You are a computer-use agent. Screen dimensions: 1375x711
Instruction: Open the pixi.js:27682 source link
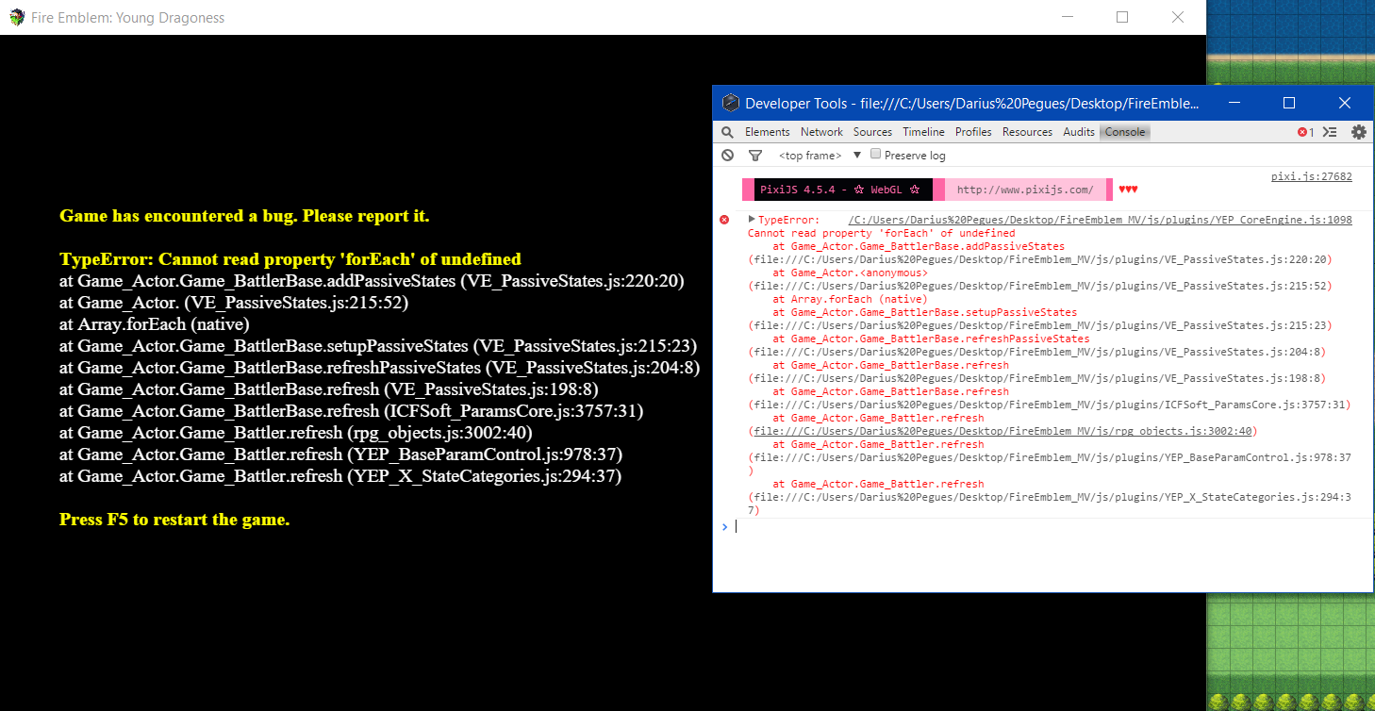(1311, 176)
